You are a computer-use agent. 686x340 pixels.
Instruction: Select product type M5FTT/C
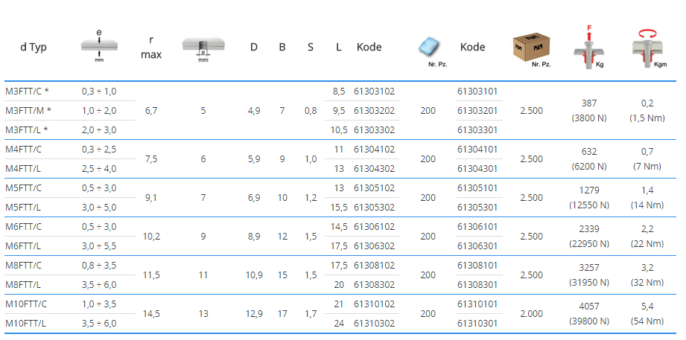(x=25, y=188)
